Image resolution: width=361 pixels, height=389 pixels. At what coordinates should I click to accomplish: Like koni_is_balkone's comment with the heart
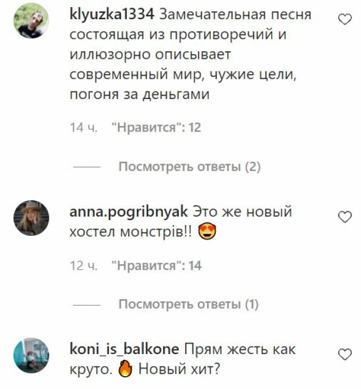point(345,354)
